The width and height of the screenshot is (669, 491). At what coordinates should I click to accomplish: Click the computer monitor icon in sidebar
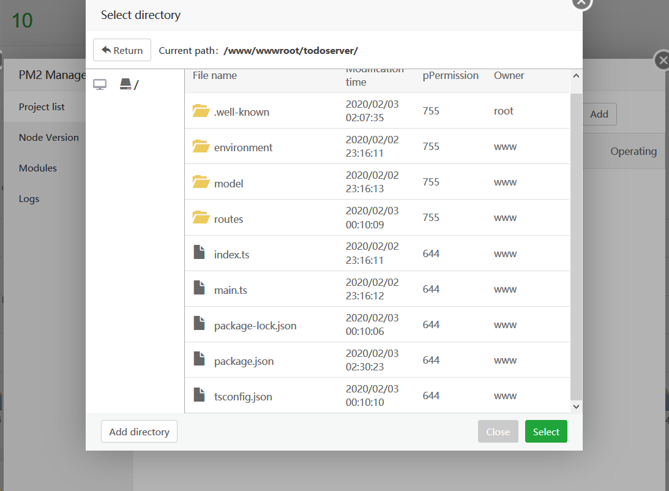click(100, 84)
